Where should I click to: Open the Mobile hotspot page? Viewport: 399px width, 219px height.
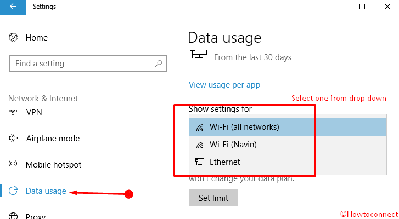[x=54, y=165]
